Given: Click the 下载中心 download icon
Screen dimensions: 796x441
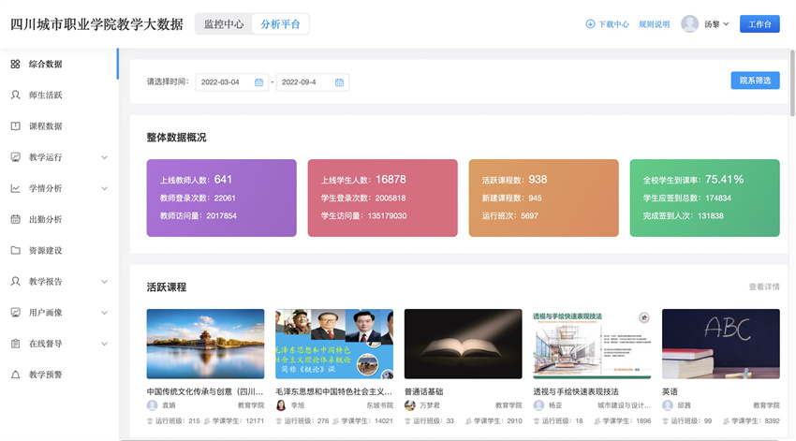Looking at the screenshot, I should click(x=590, y=24).
